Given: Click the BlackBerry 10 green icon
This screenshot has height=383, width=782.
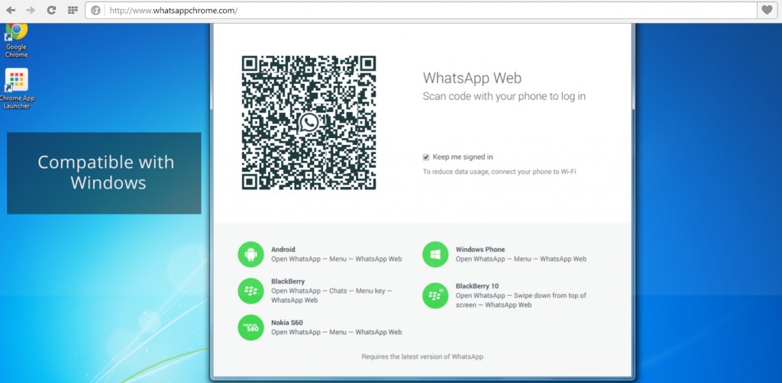Looking at the screenshot, I should 435,295.
